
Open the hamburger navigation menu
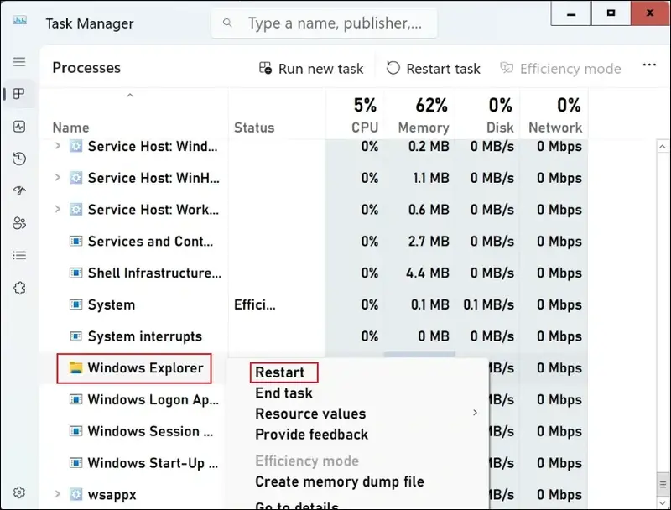tap(19, 62)
